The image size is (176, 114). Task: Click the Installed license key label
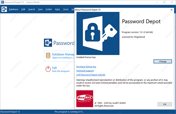point(86,57)
